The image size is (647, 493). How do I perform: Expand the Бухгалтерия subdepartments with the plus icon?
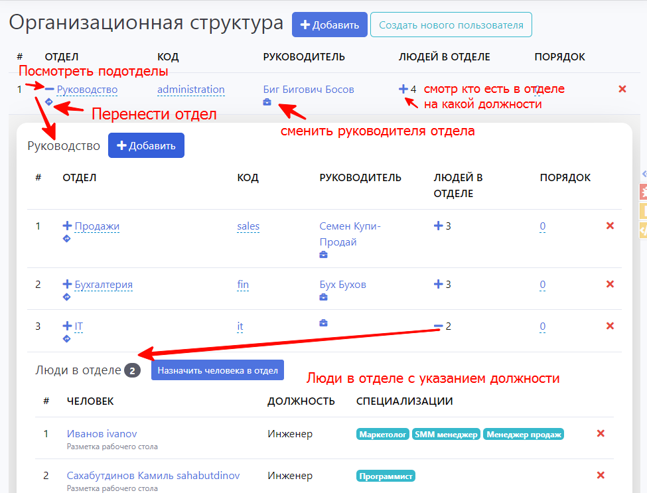pos(66,285)
